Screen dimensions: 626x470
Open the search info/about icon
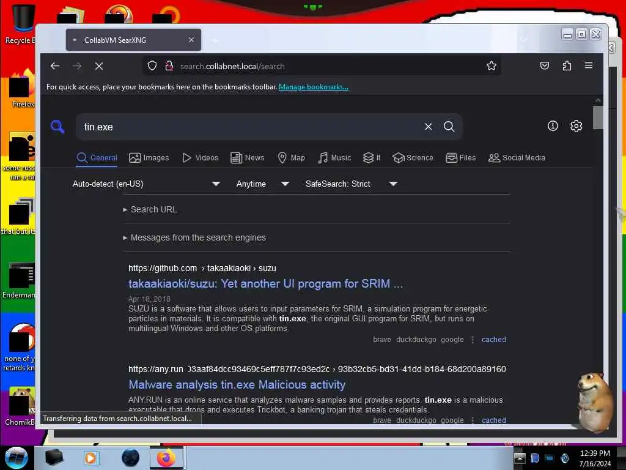point(553,126)
